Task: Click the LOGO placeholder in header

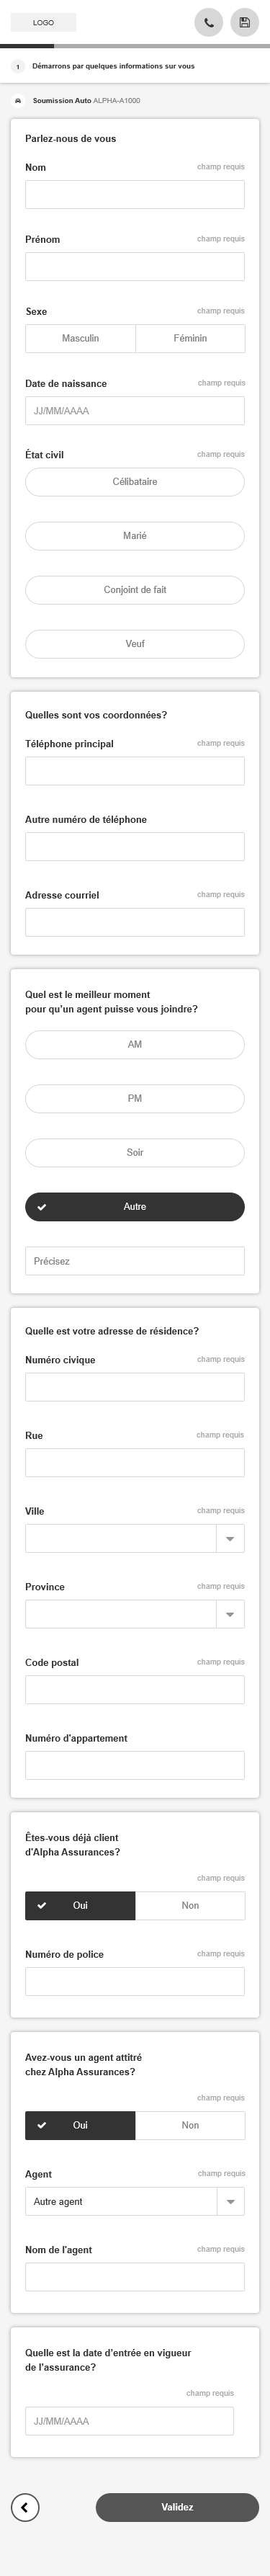Action: [43, 22]
